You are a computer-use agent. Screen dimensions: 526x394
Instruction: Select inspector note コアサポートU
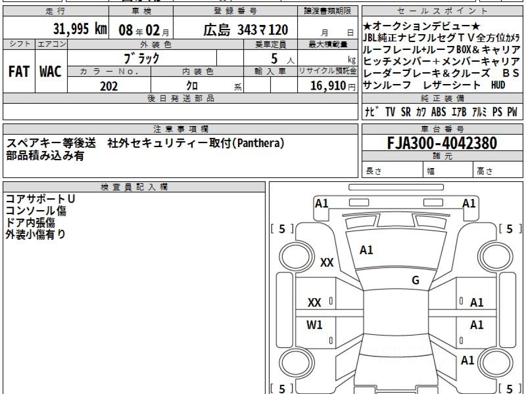pos(40,199)
